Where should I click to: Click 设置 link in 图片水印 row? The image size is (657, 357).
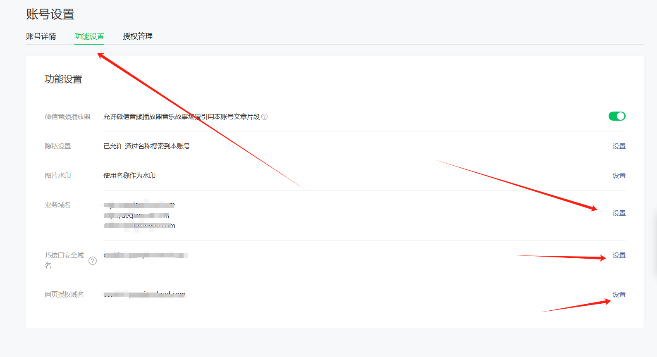point(619,176)
